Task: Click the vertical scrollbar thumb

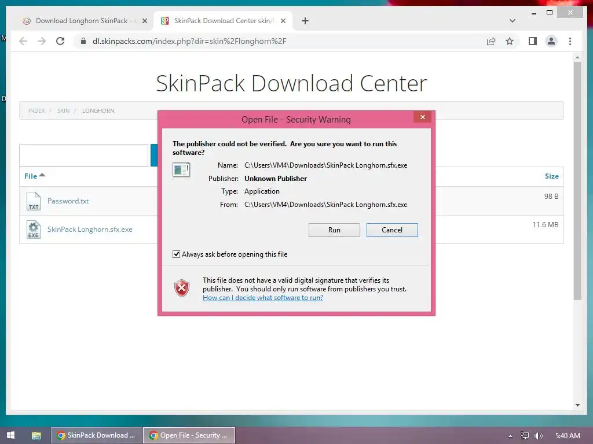Action: [x=577, y=181]
